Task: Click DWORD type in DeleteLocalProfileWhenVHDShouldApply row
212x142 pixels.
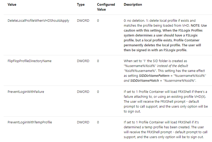Action: (x=83, y=21)
